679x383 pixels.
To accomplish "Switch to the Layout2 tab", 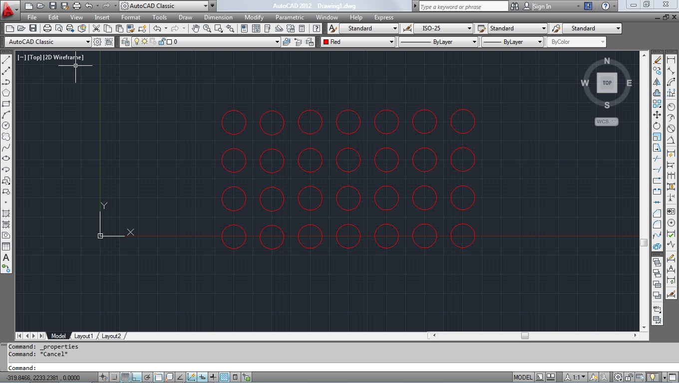I will pyautogui.click(x=111, y=336).
